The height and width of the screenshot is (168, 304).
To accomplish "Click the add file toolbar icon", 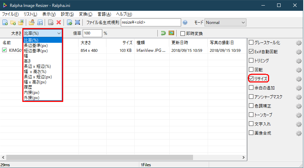I will (x=5, y=22).
